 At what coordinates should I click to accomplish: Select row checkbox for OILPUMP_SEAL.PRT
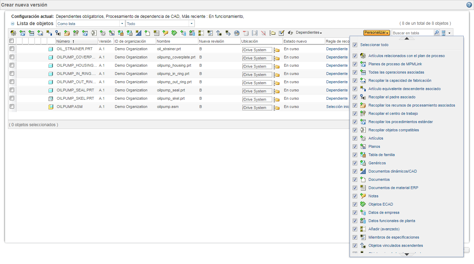click(12, 90)
